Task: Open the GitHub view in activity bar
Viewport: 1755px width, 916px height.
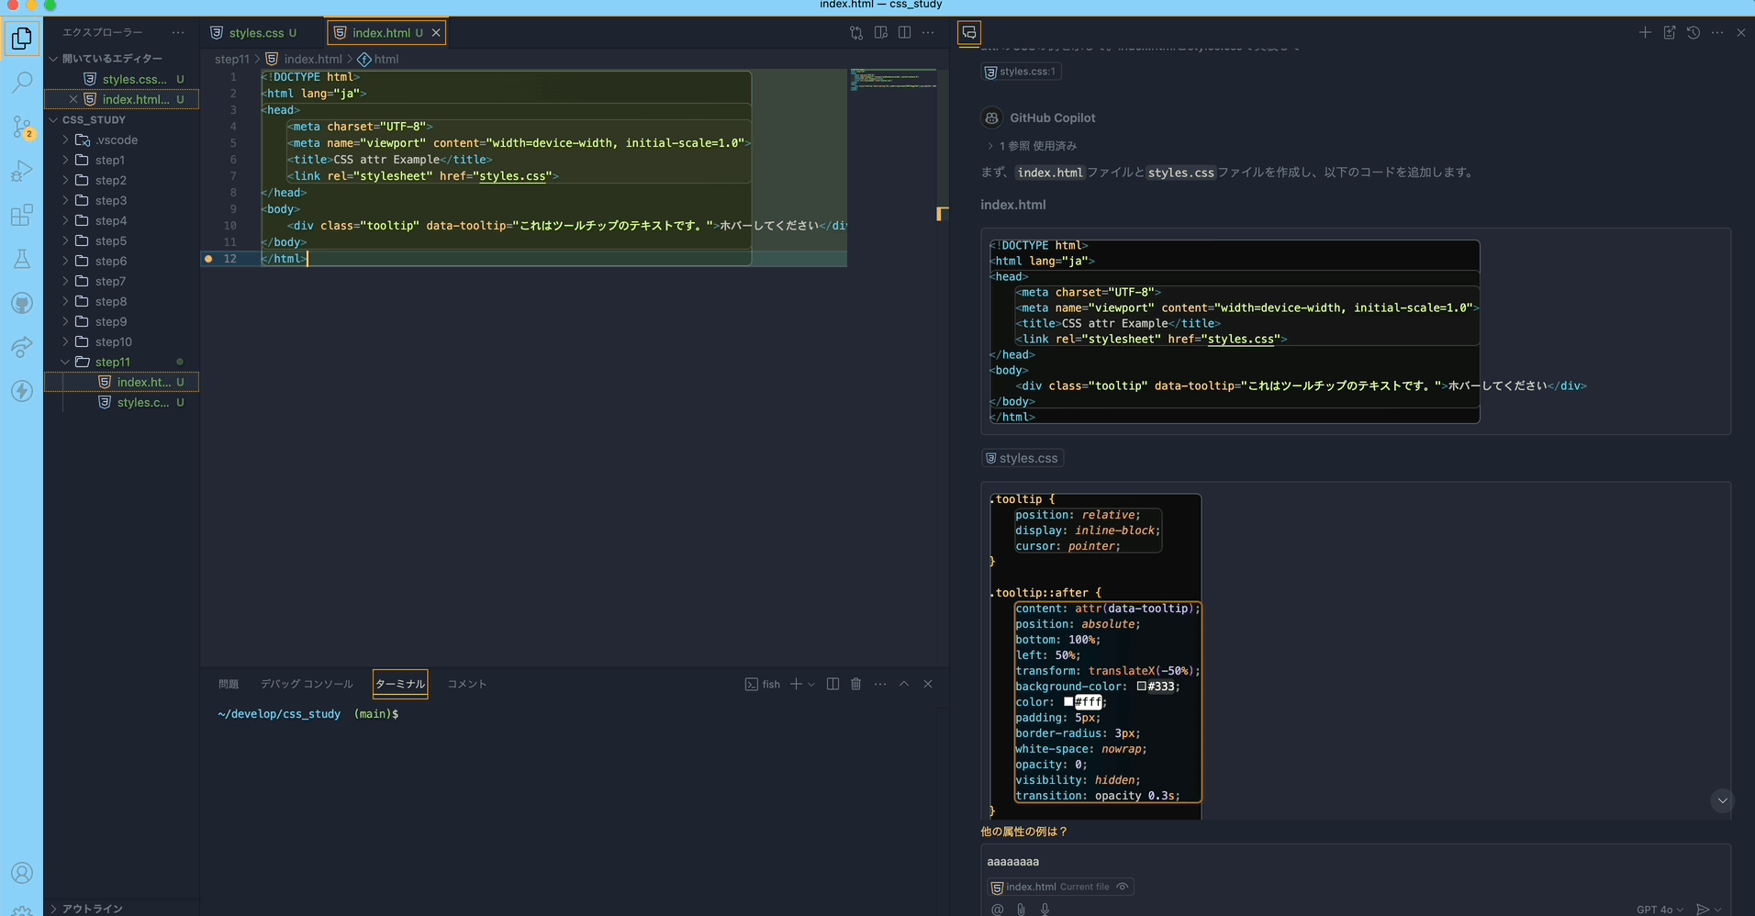Action: [22, 303]
